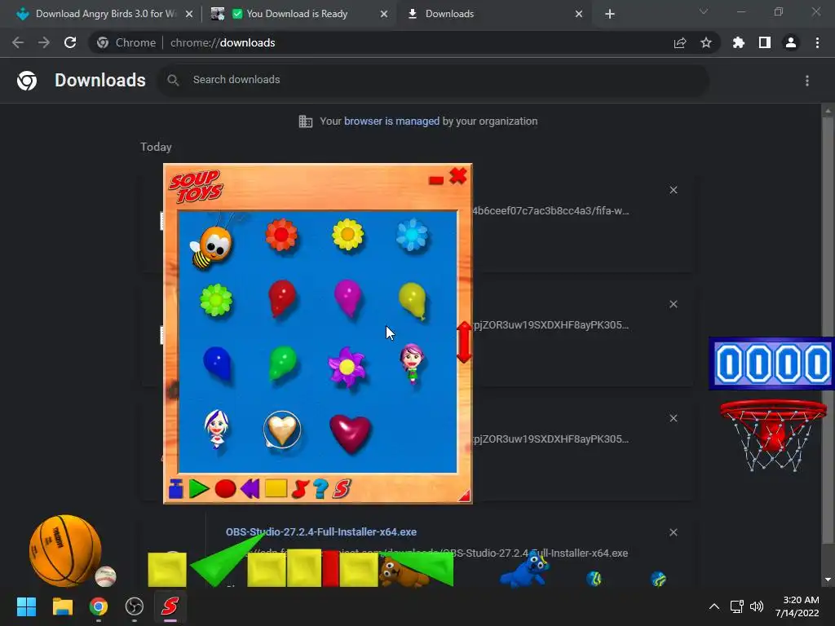Click the yellow stop square in Soup Toys
This screenshot has height=626, width=835.
click(276, 488)
